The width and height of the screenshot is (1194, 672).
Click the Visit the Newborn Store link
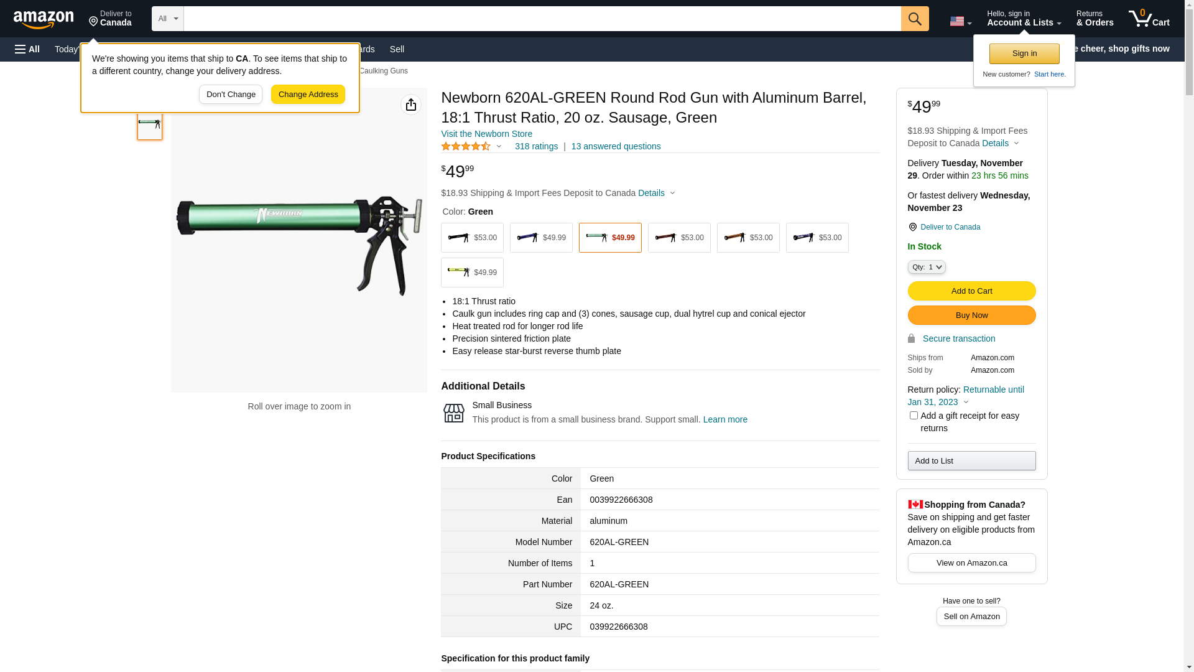click(486, 134)
